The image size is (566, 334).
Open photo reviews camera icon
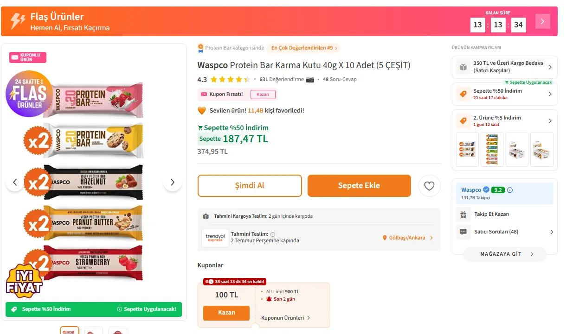[310, 79]
